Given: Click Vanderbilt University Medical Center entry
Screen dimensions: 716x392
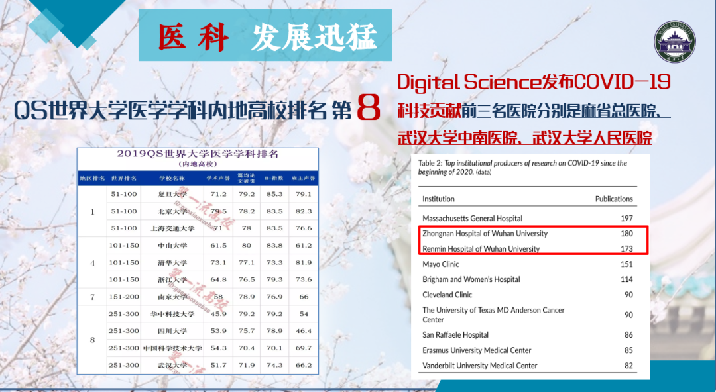Looking at the screenshot, I should tap(479, 366).
